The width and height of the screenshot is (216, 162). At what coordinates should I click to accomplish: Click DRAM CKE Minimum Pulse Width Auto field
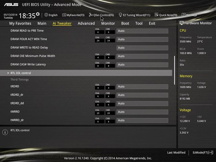pos(142,56)
